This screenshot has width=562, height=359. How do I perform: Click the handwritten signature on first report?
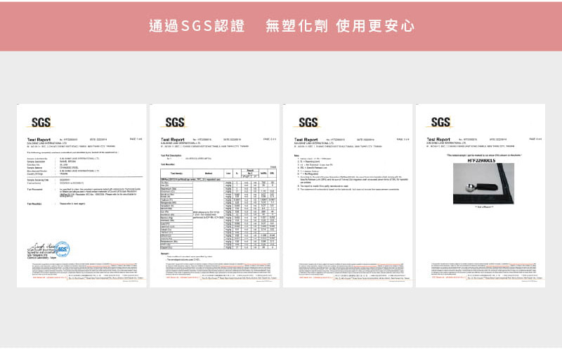coord(41,247)
